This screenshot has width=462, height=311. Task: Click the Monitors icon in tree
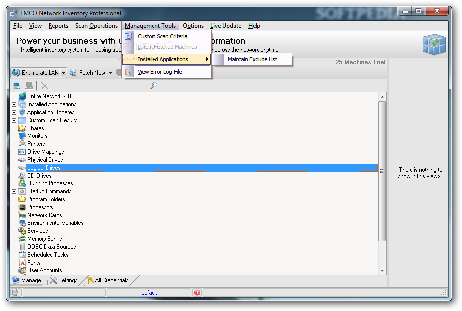22,136
